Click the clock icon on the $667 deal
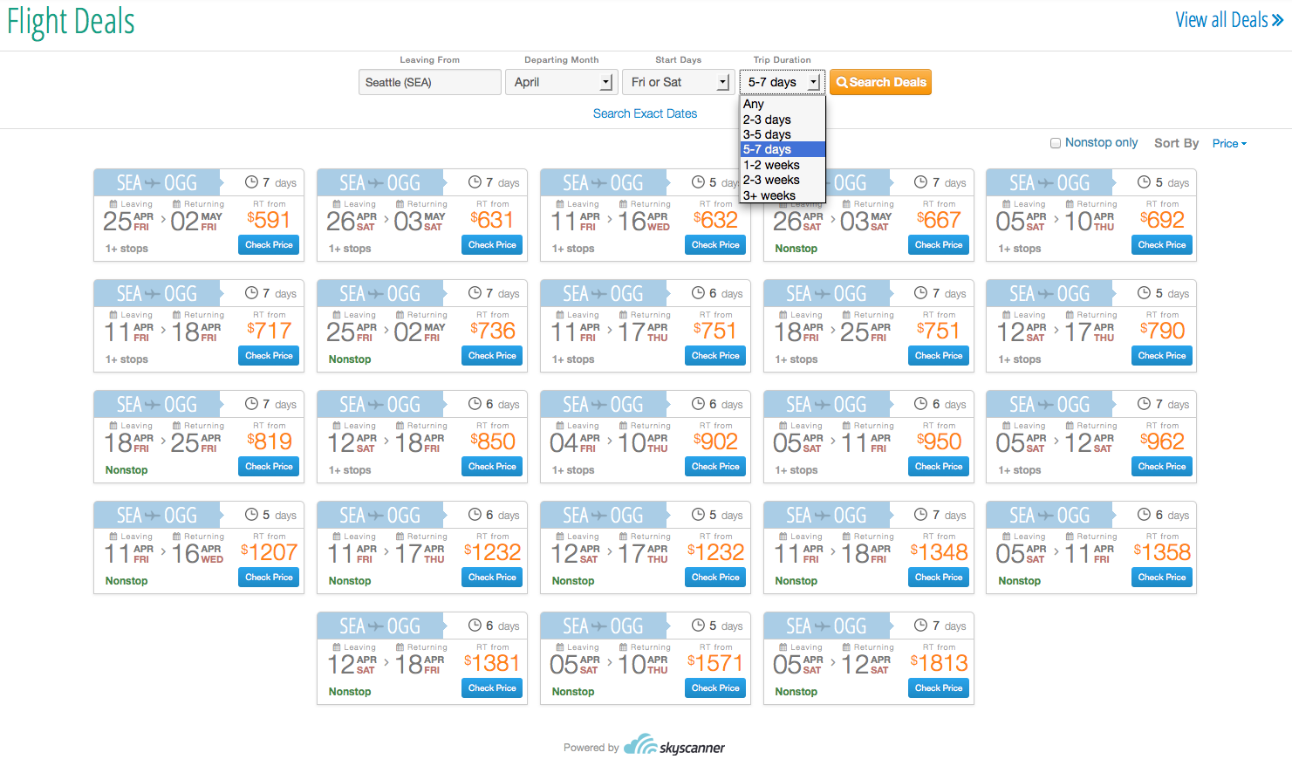 tap(920, 182)
